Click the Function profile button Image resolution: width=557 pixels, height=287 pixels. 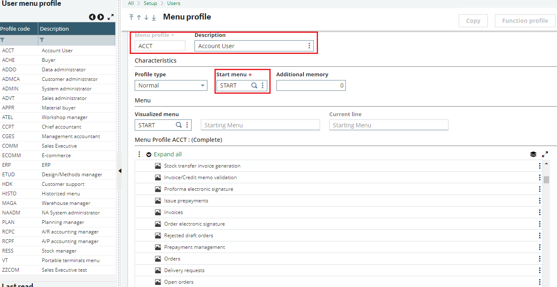pos(525,20)
